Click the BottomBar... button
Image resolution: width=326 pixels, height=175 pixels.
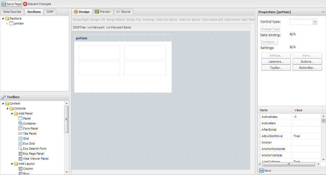(307, 68)
